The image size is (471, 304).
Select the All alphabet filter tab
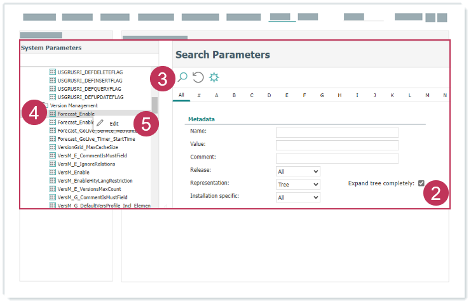point(181,95)
